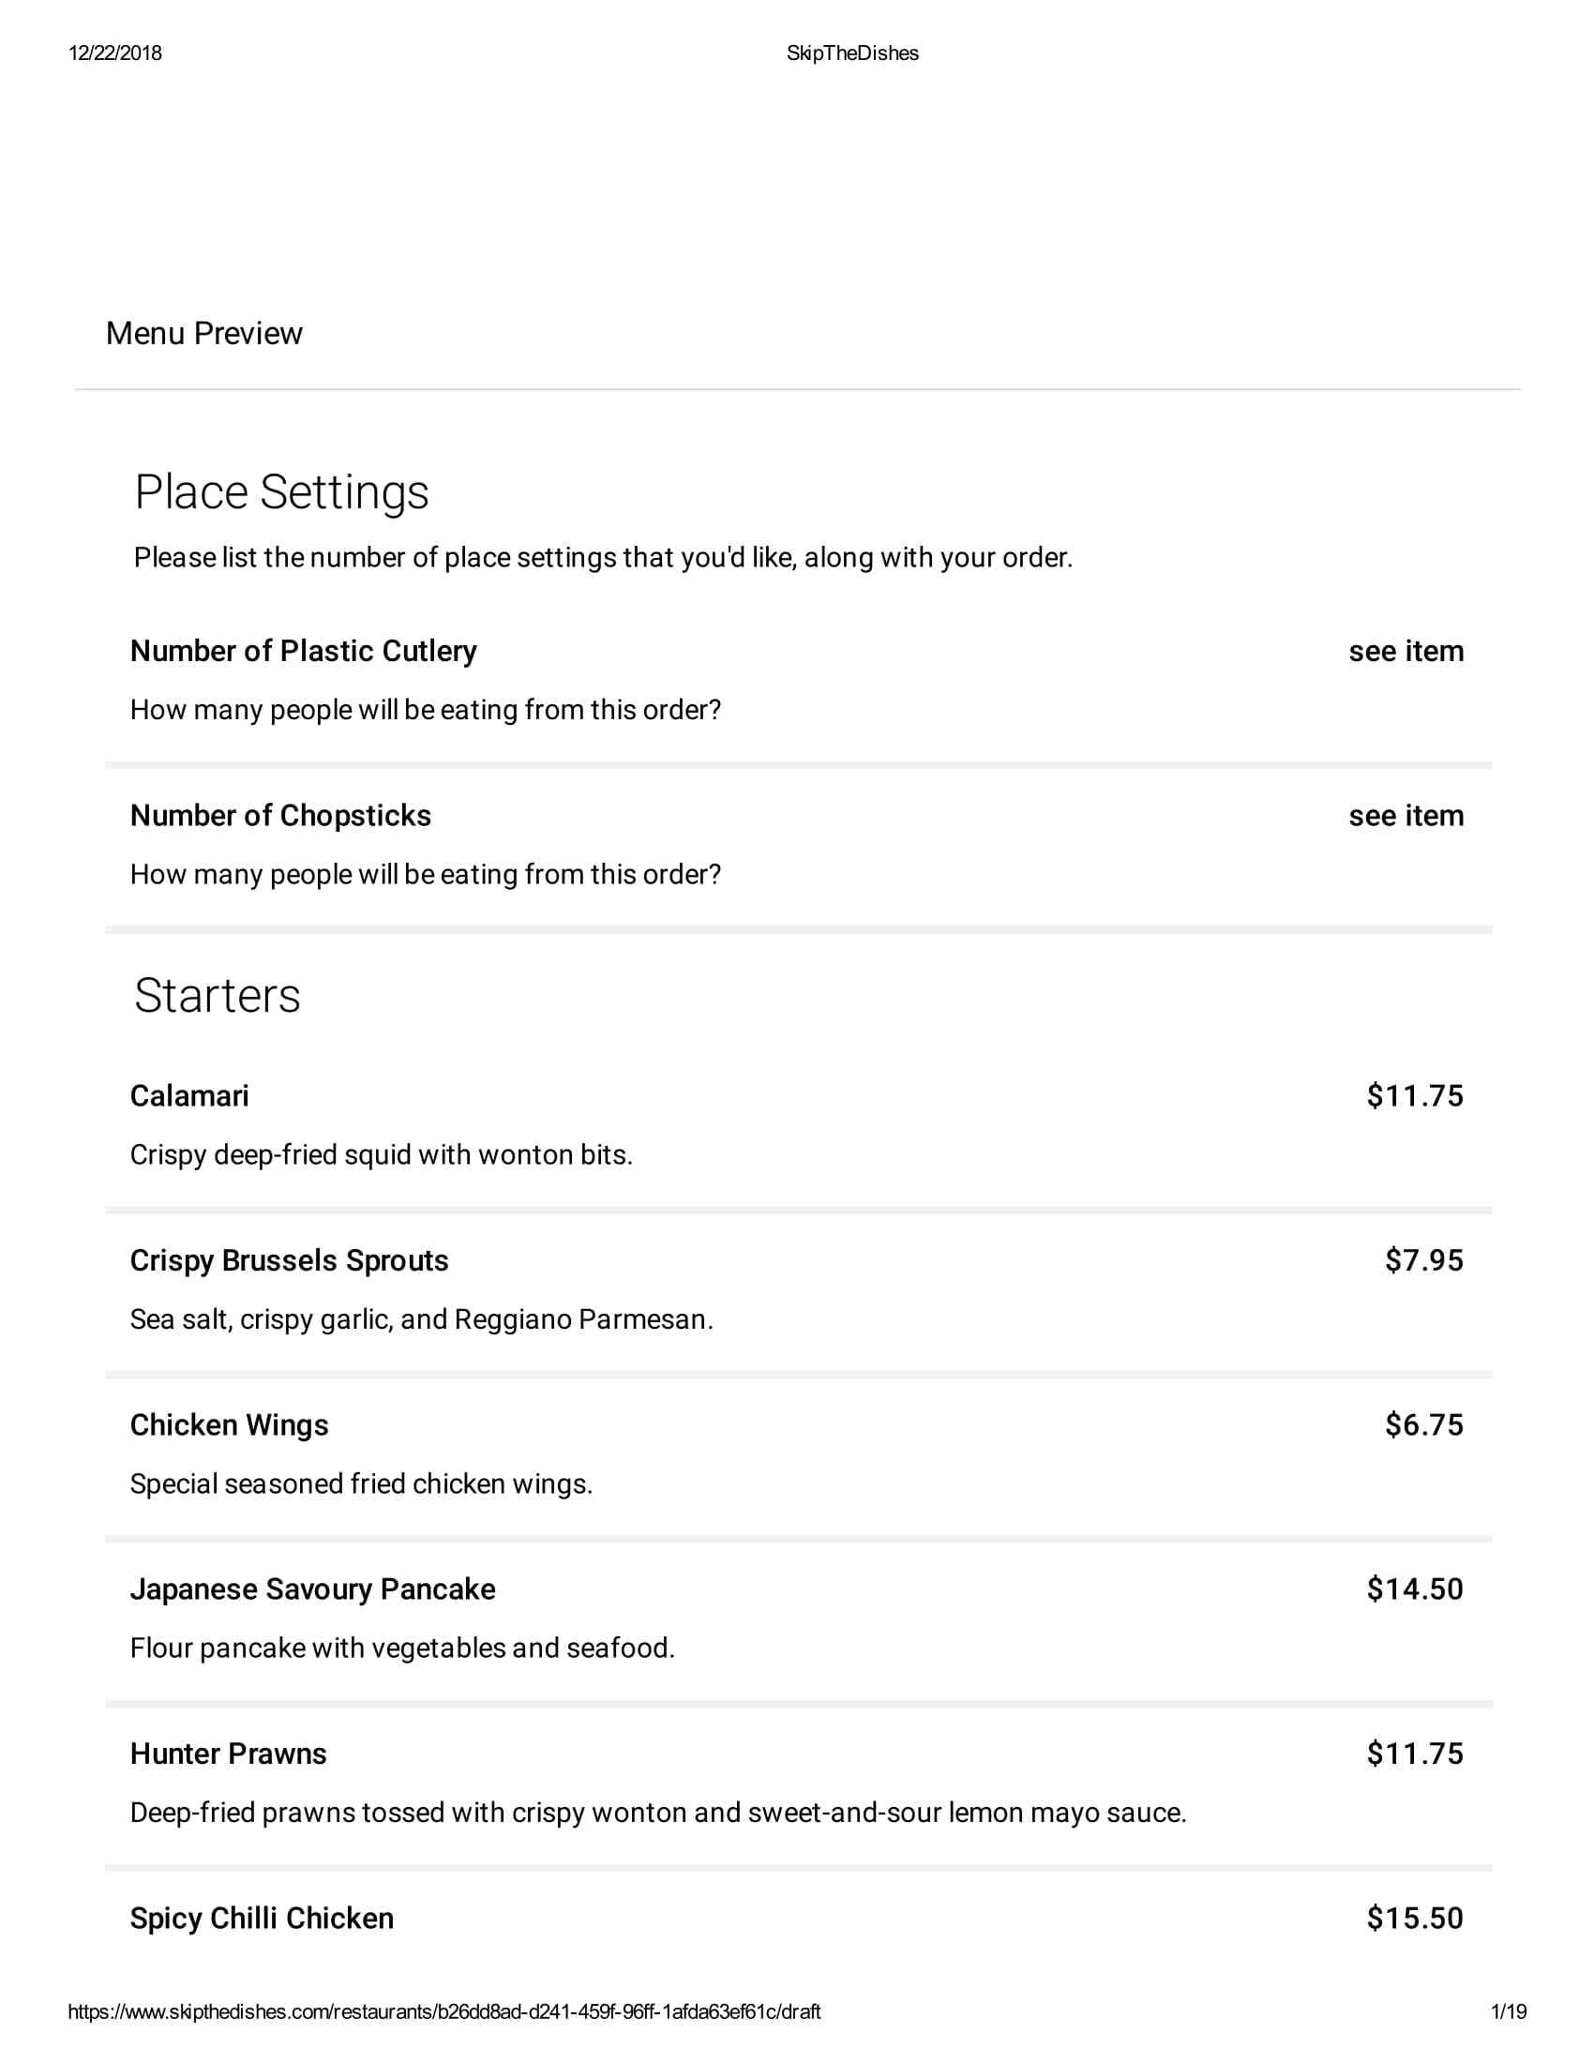
Task: Open the Number of Chopsticks item
Action: [280, 815]
